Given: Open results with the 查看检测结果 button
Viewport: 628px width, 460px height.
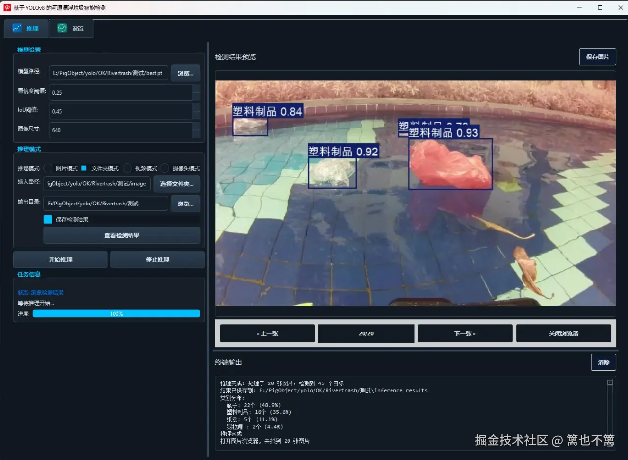Looking at the screenshot, I should (122, 235).
